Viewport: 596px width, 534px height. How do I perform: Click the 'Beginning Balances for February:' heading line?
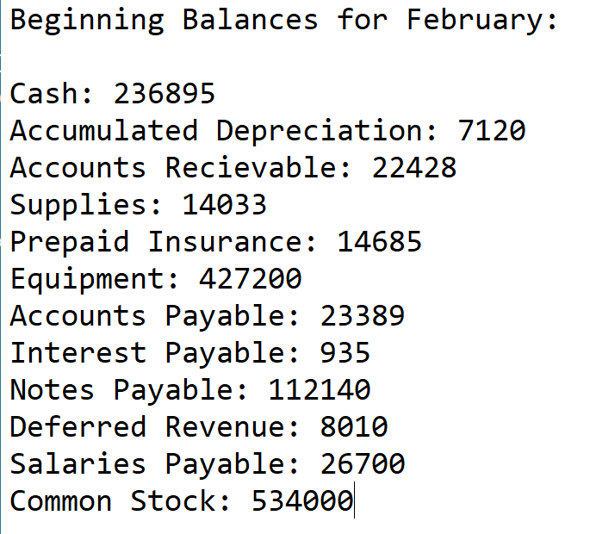point(284,20)
